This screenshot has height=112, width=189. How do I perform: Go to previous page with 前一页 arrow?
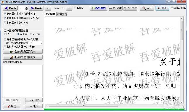[10, 8]
